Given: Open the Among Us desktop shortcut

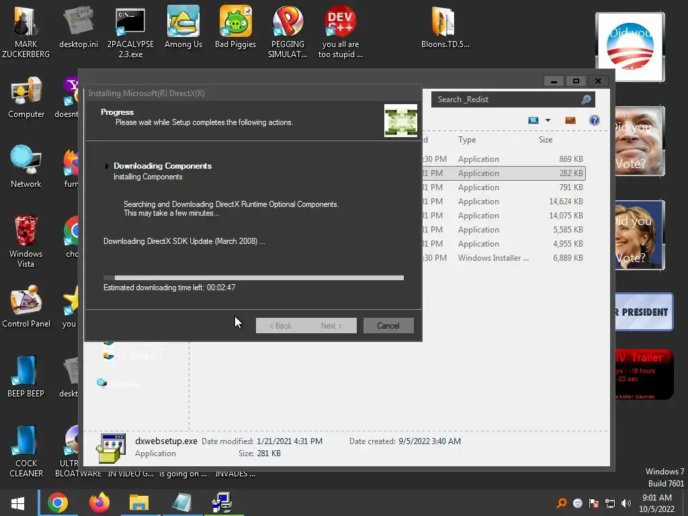Looking at the screenshot, I should coord(183,27).
